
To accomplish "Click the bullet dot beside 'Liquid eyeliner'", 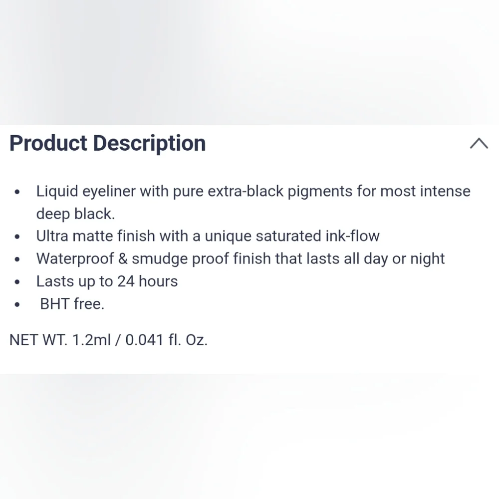I will click(x=17, y=192).
